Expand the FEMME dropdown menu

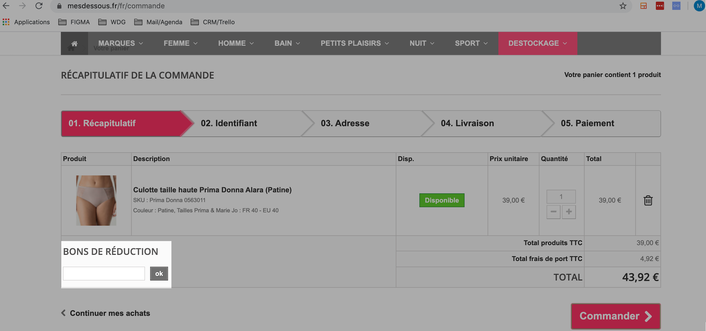tap(180, 43)
